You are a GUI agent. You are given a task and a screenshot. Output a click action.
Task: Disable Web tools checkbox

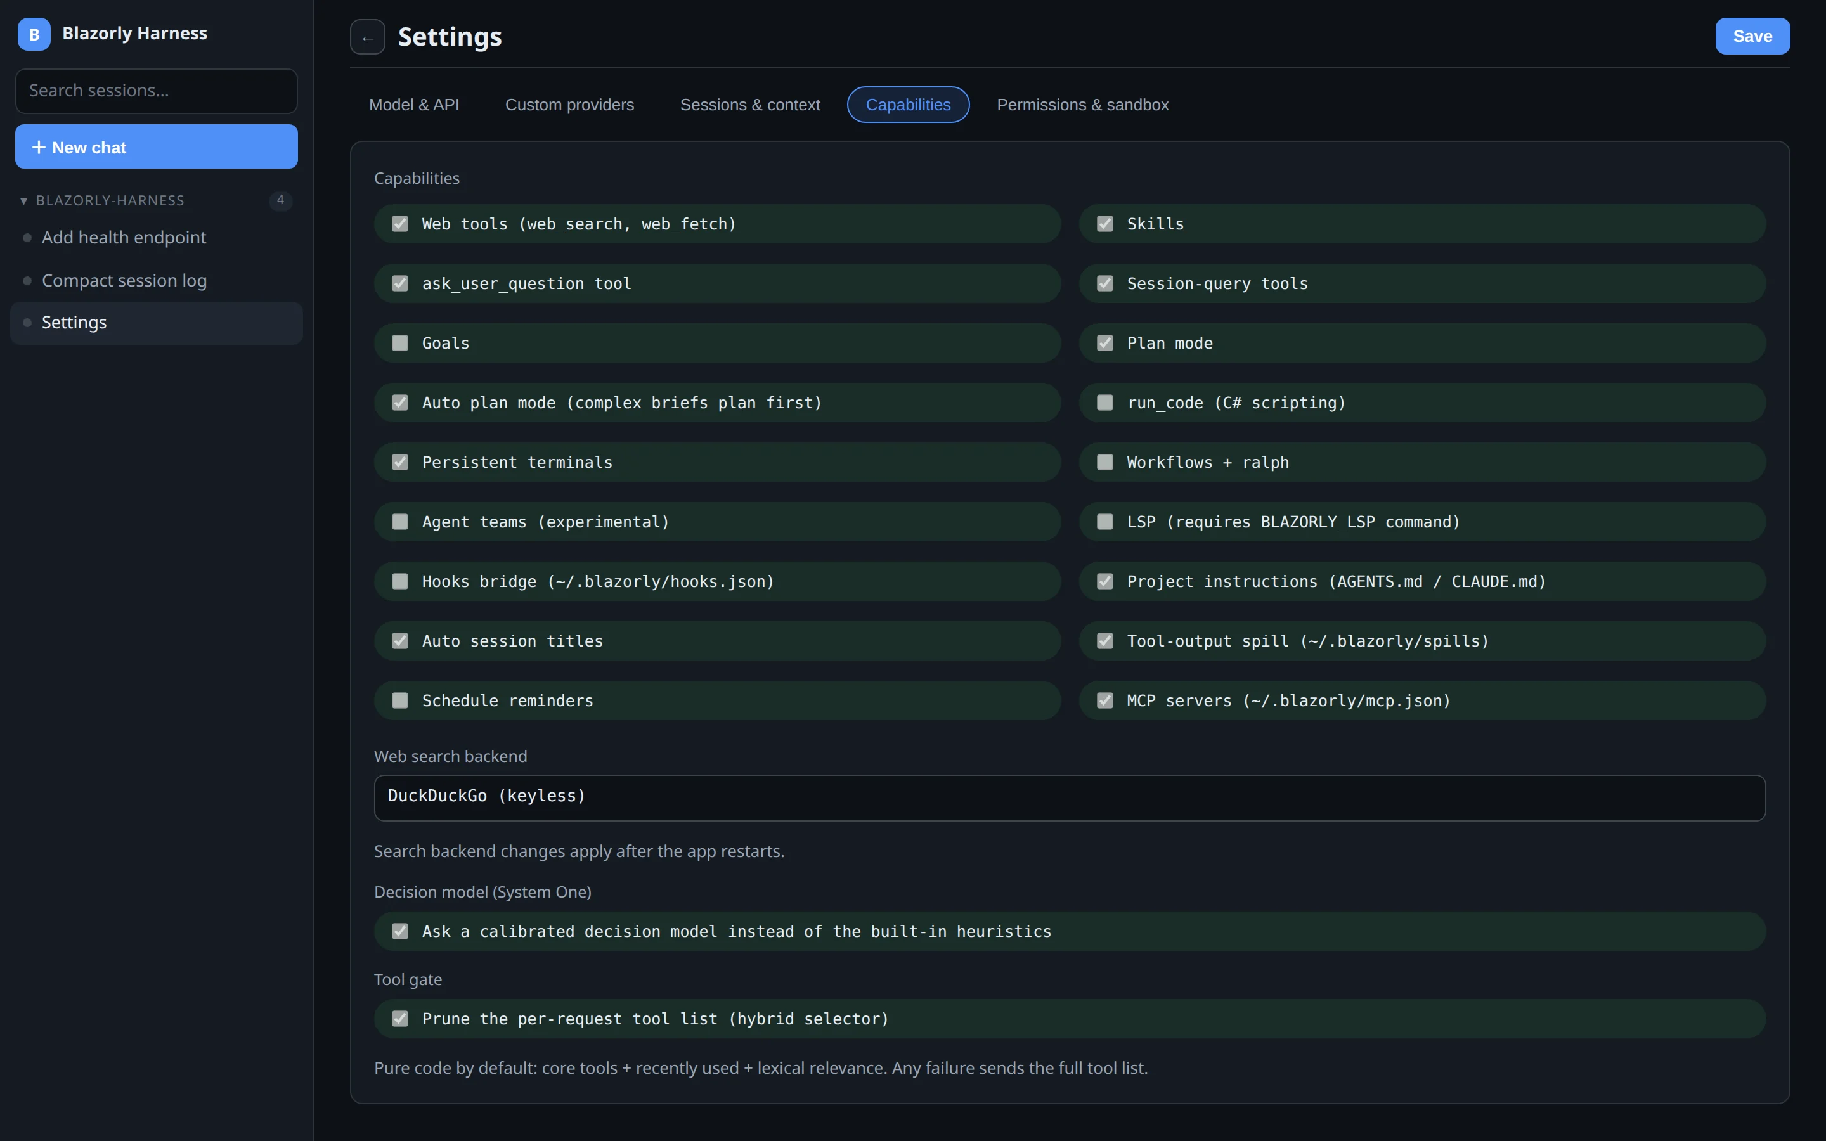[400, 224]
